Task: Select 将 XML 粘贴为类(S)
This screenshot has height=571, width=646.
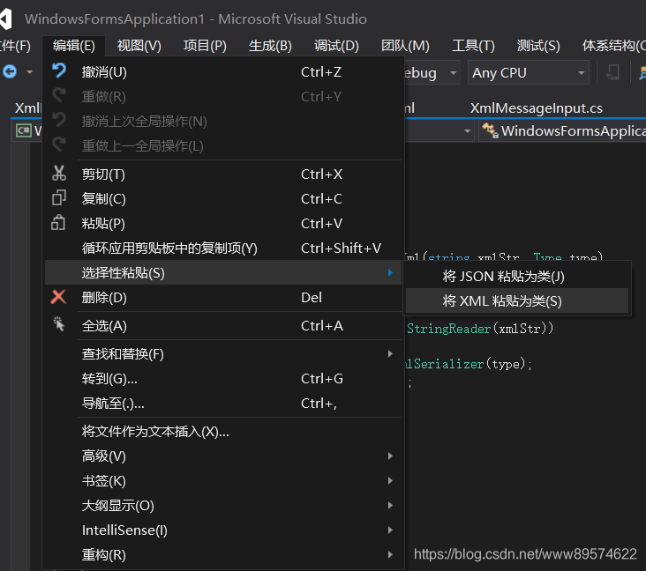Action: [x=516, y=300]
